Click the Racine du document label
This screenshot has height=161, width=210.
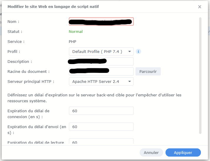tap(28, 71)
